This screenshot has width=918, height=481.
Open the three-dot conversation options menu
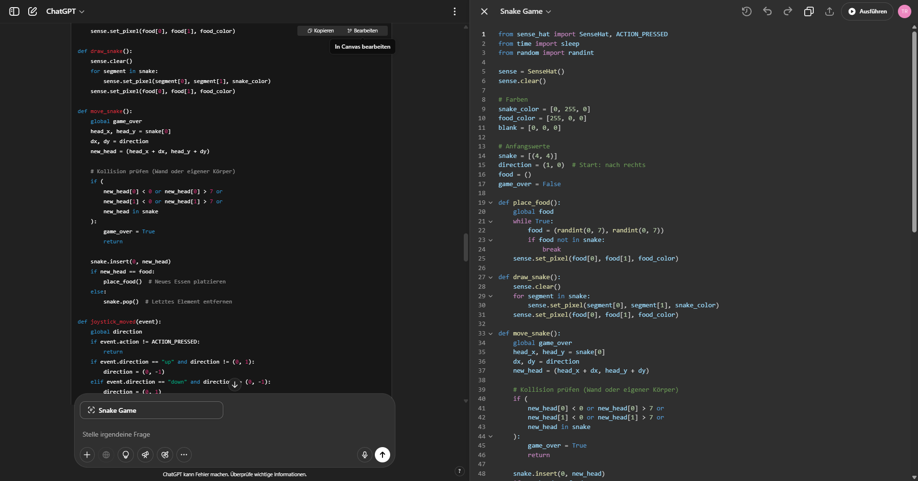click(455, 11)
